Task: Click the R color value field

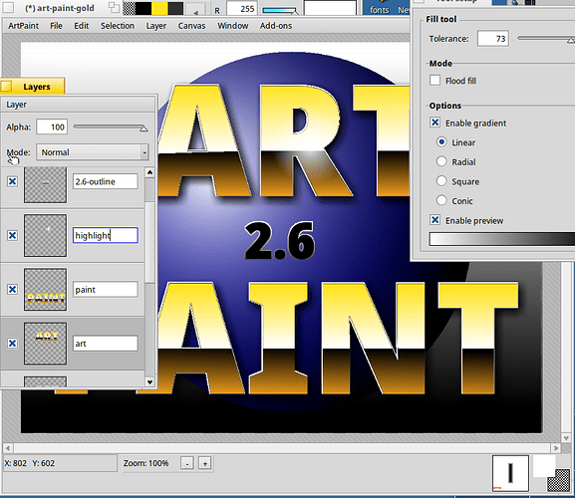Action: point(242,8)
